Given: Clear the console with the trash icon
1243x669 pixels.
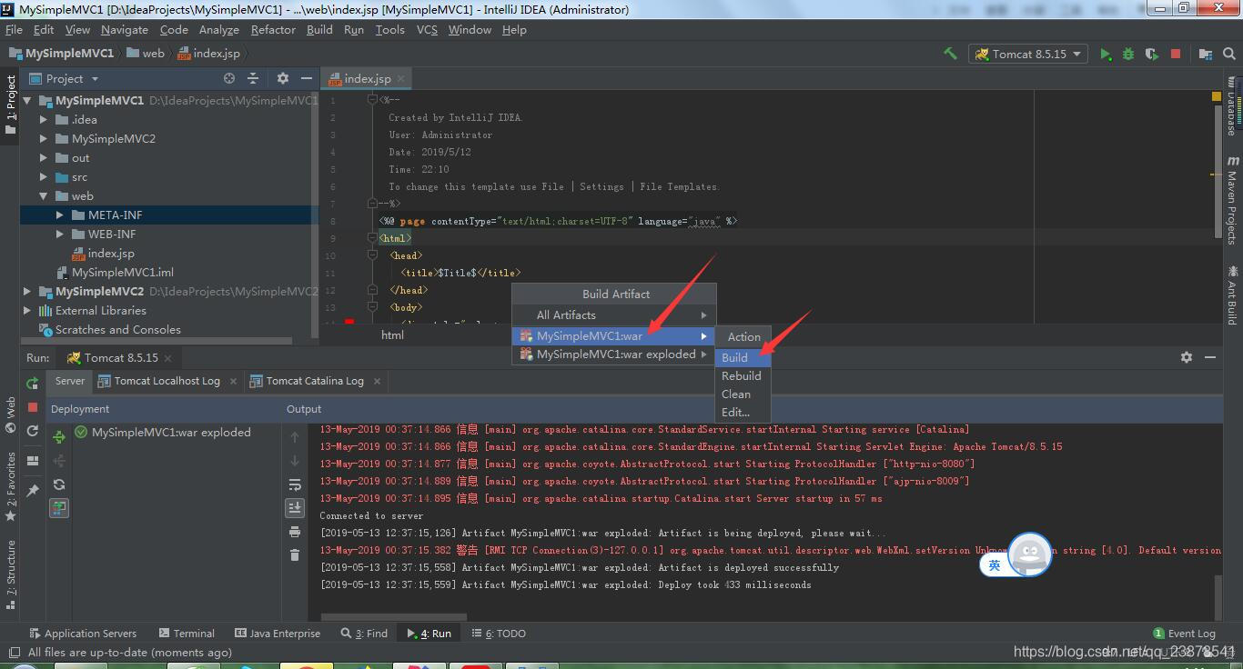Looking at the screenshot, I should [x=295, y=555].
